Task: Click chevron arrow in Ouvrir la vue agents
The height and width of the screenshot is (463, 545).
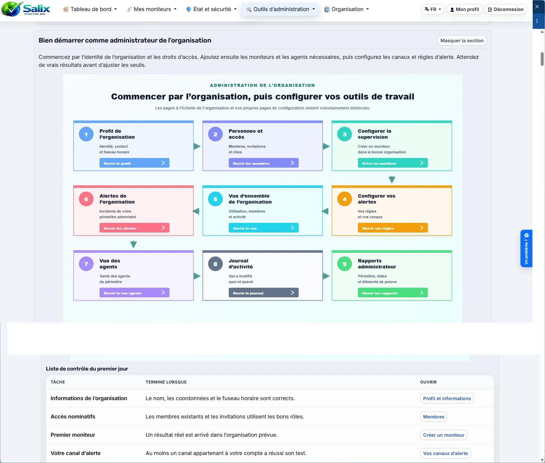Action: pyautogui.click(x=163, y=293)
